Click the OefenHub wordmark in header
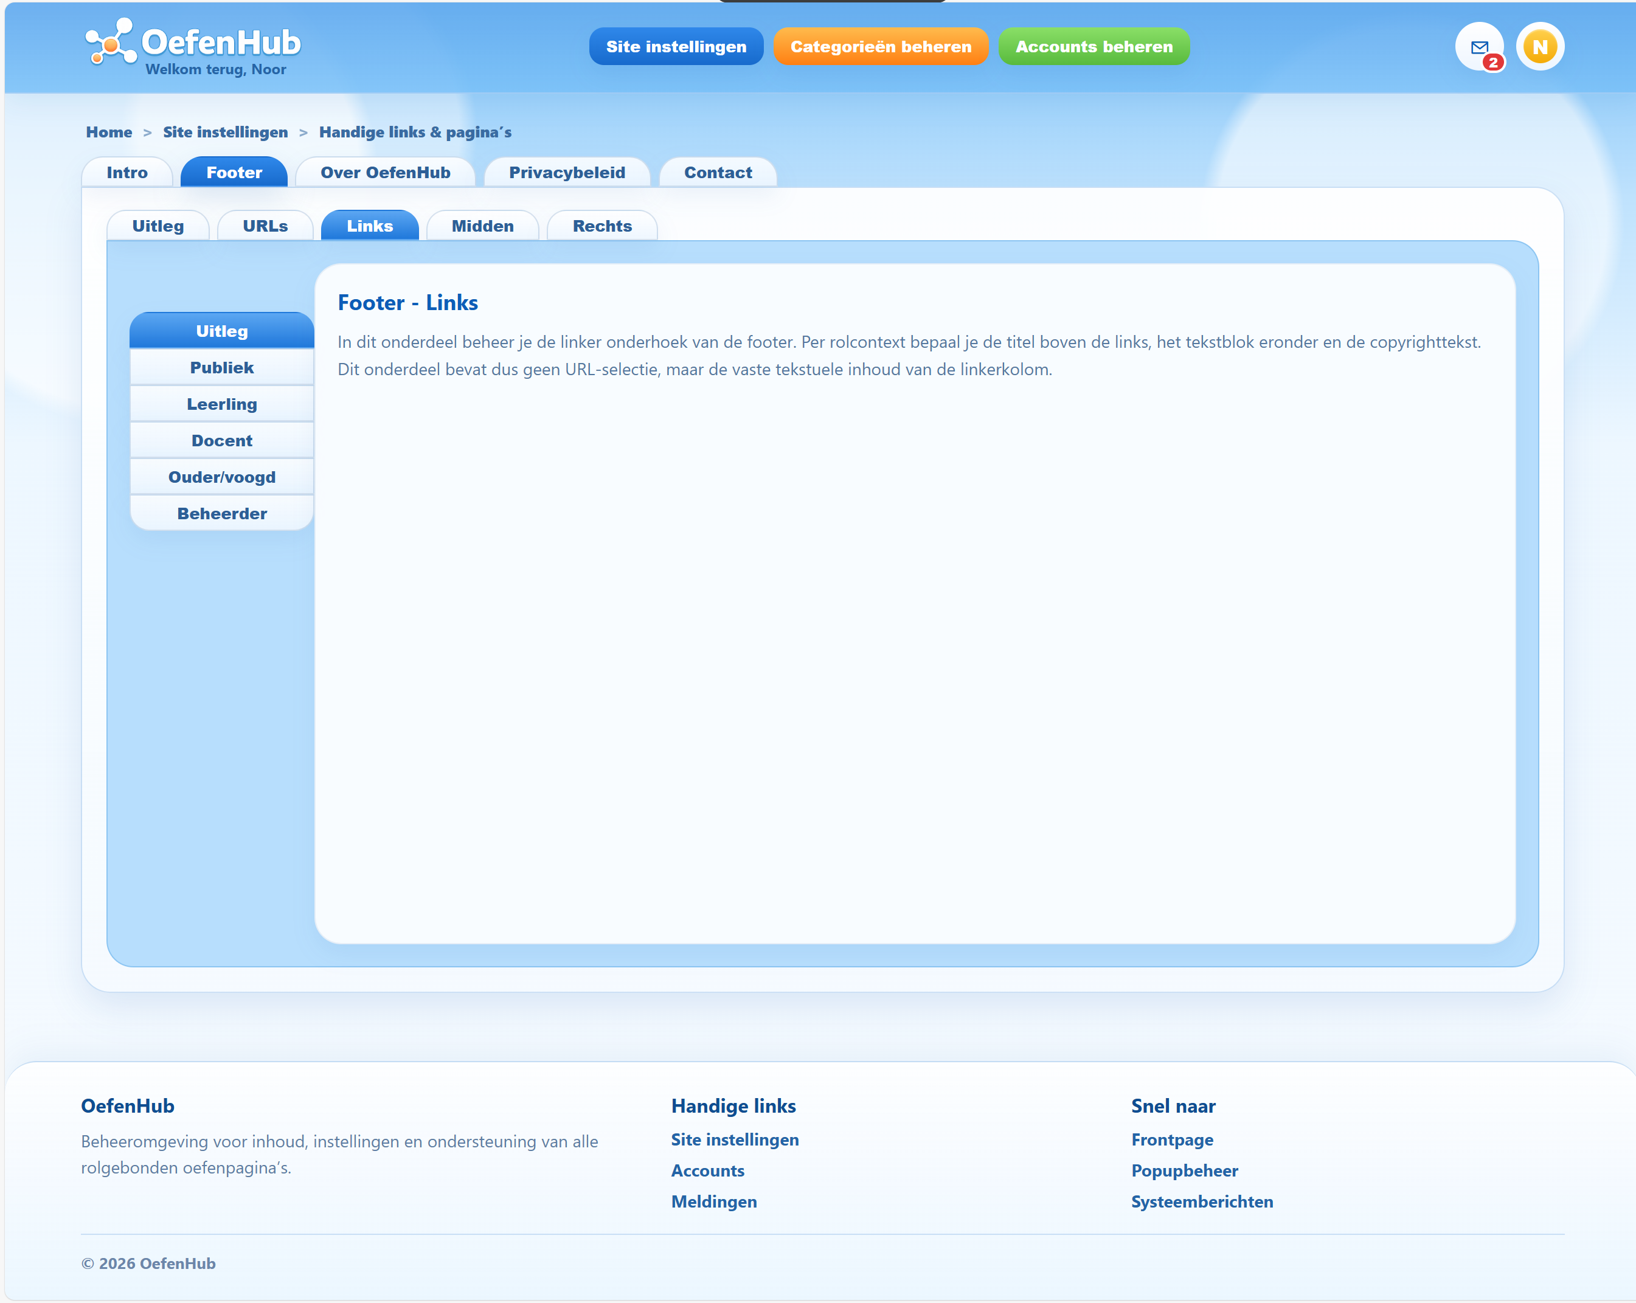 [221, 43]
